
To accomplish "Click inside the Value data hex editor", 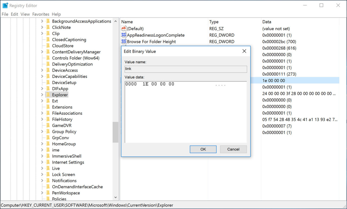I will pos(186,112).
